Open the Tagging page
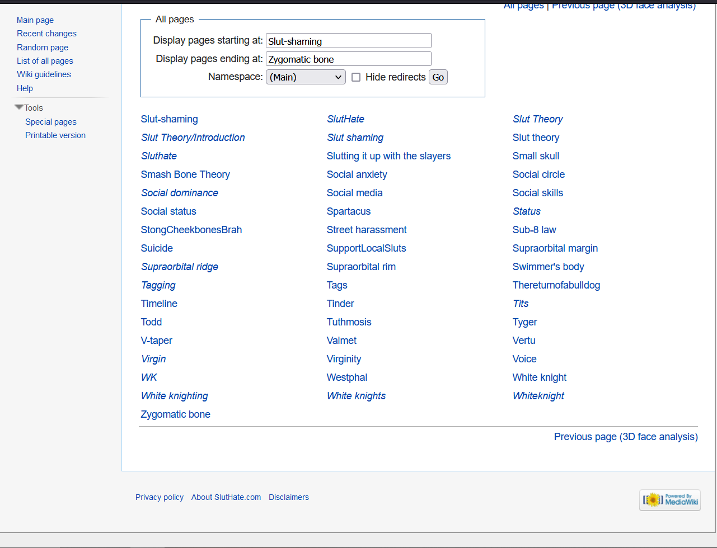 158,285
